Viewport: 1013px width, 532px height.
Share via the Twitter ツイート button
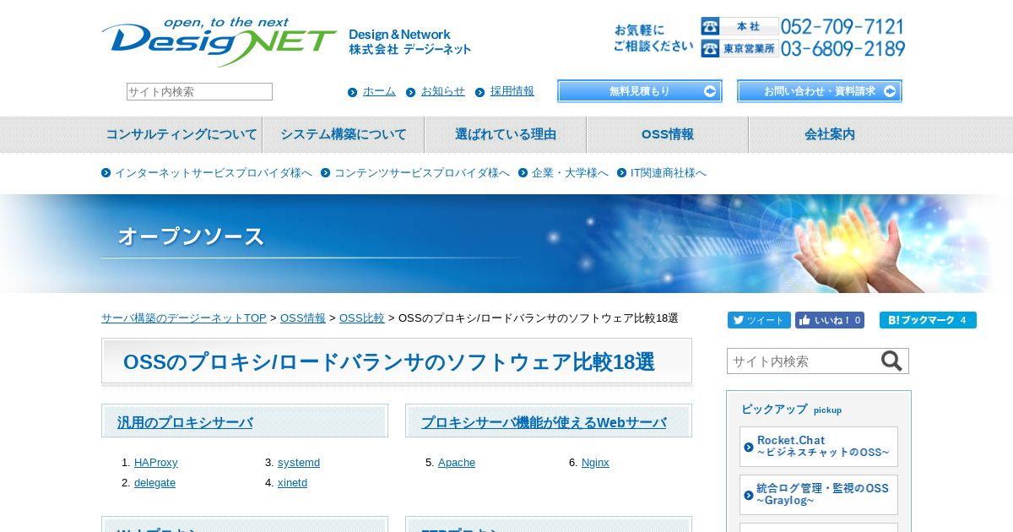point(759,320)
